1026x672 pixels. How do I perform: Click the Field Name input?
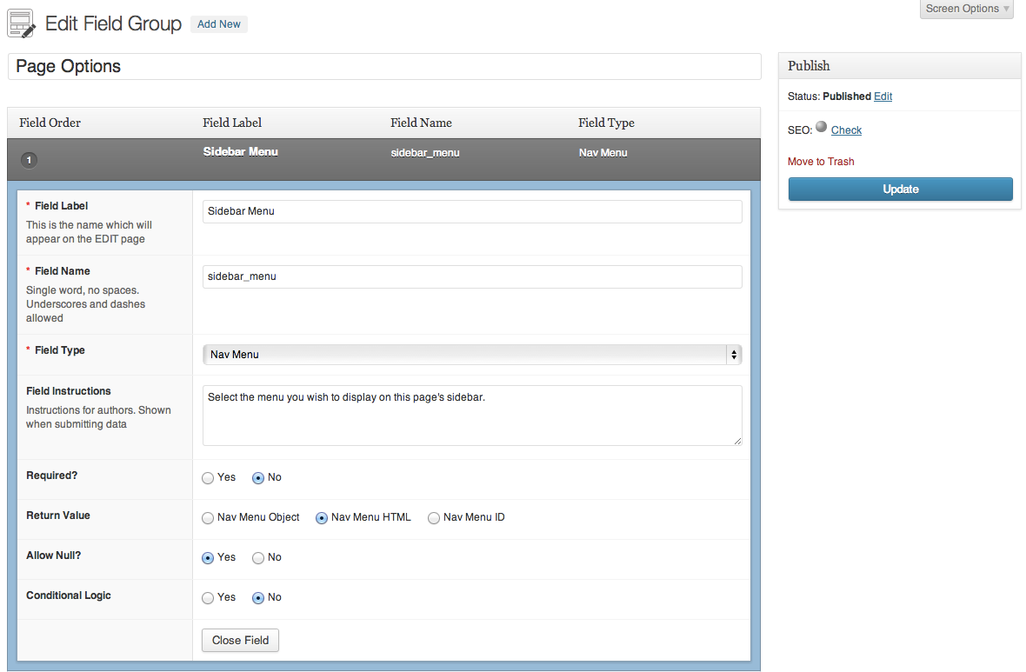(x=472, y=276)
